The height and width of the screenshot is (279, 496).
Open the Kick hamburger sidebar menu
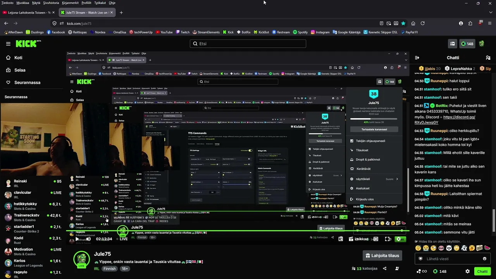8,44
